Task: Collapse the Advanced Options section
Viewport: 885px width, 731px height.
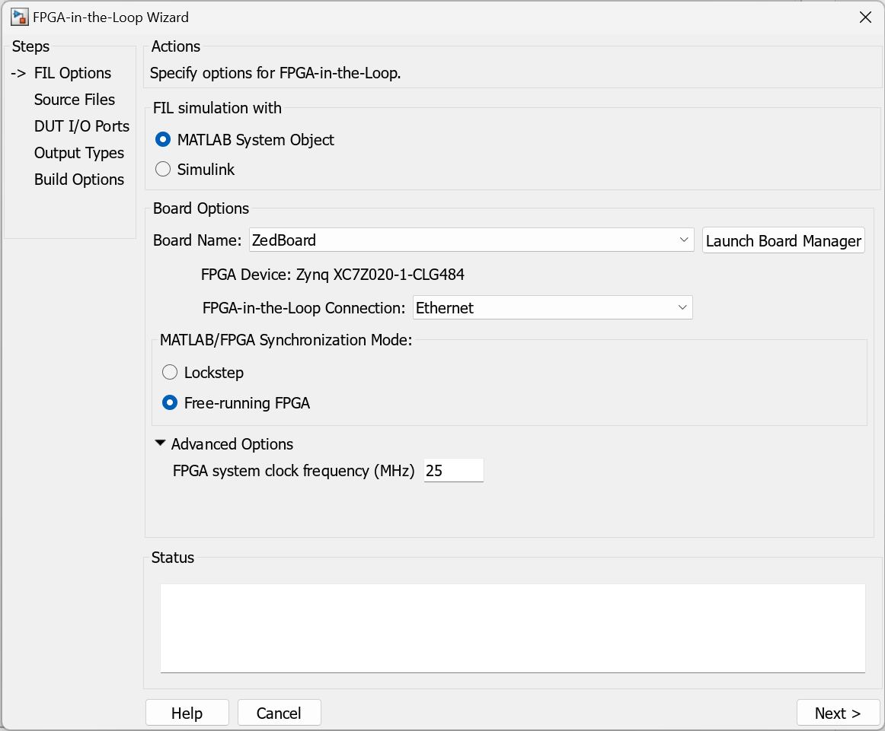Action: tap(160, 443)
